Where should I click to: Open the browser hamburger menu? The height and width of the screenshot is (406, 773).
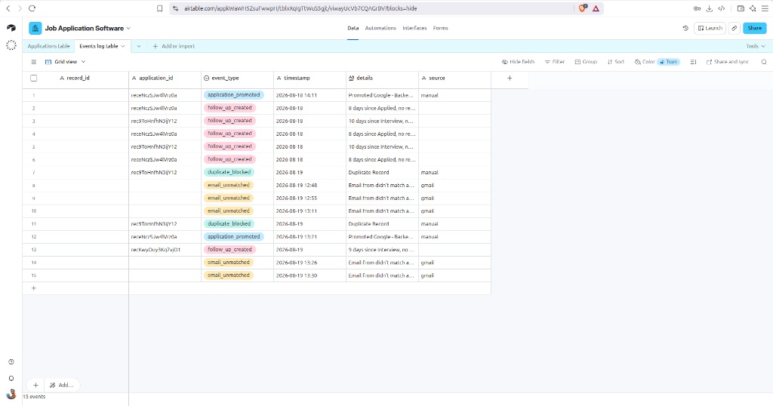(765, 8)
